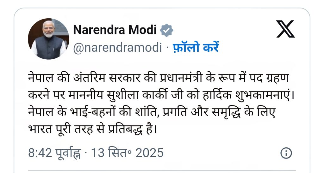Click the Narendra Modi display name
This screenshot has height=173, width=324.
click(115, 30)
